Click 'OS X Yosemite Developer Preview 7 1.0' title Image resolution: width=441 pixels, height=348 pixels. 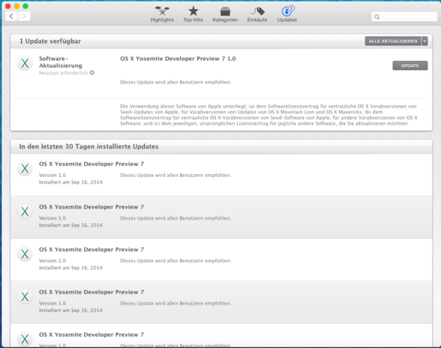coord(178,58)
